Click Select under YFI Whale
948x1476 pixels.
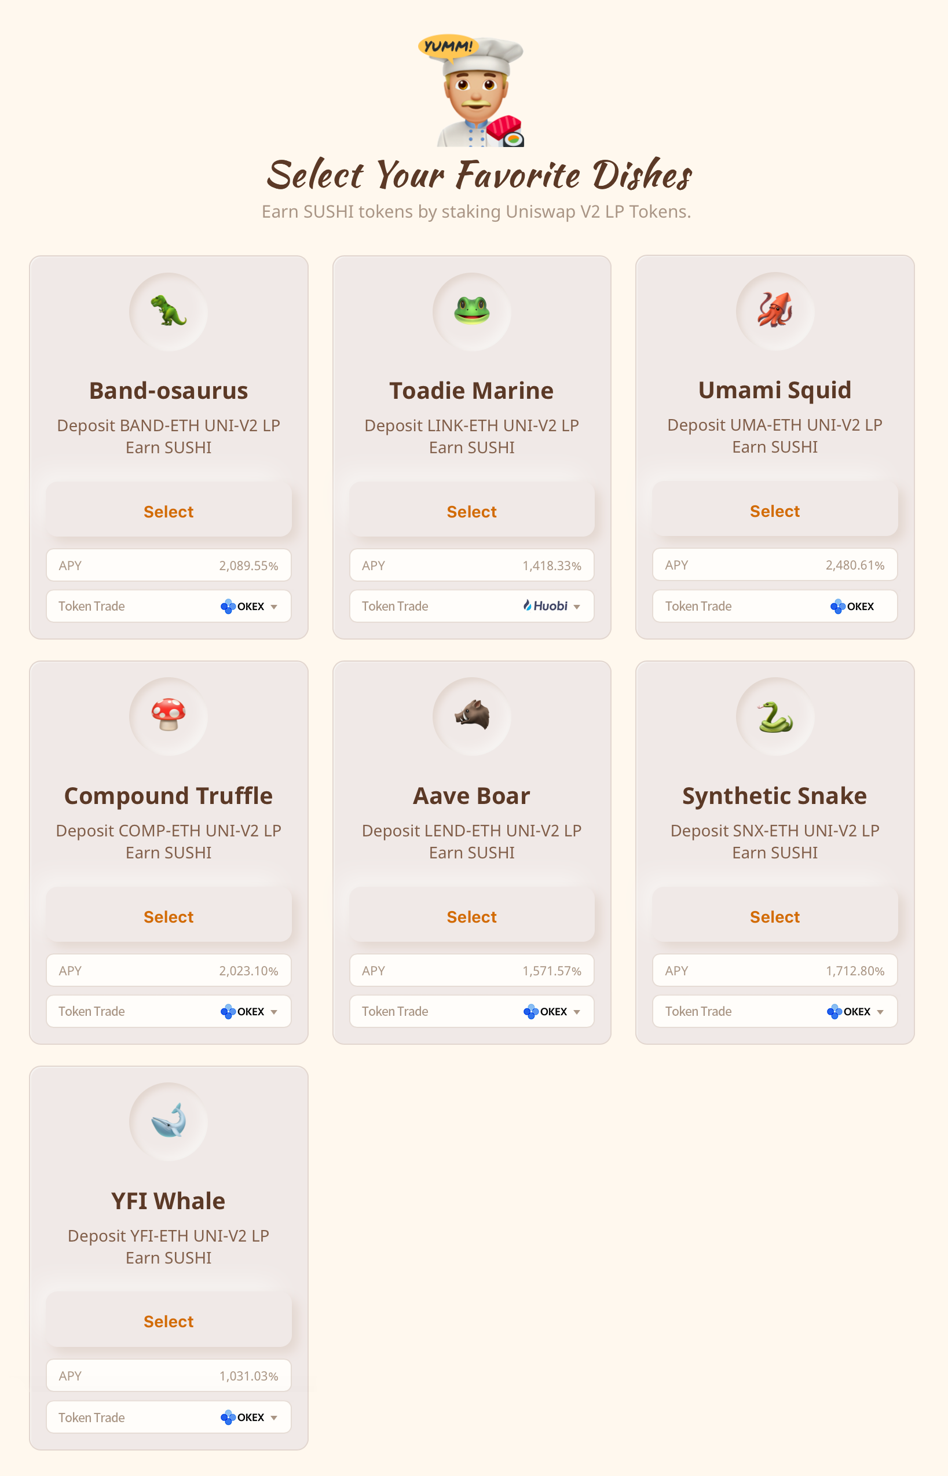click(169, 1321)
